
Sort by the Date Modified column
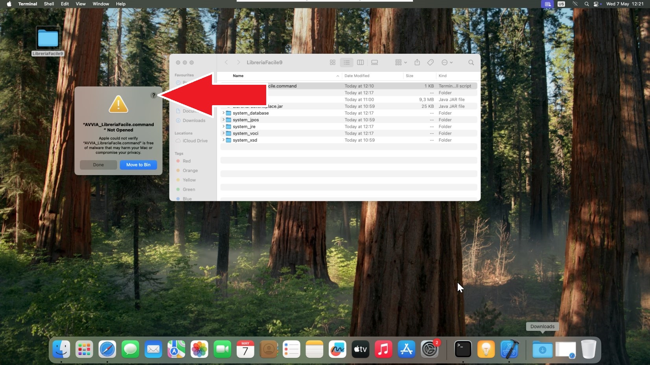tap(357, 76)
